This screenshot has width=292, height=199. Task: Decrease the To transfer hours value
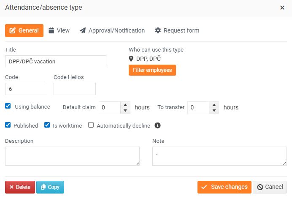tap(214, 110)
